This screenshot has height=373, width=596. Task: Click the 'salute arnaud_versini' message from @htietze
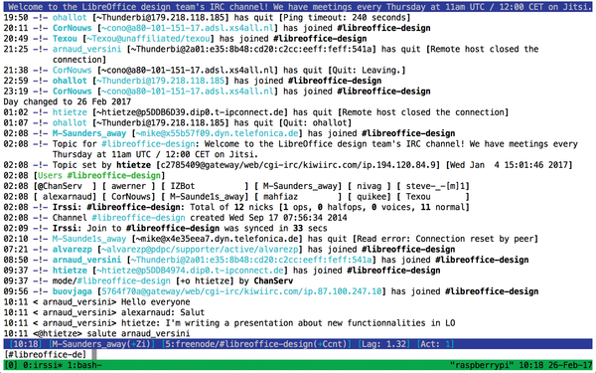click(x=138, y=334)
